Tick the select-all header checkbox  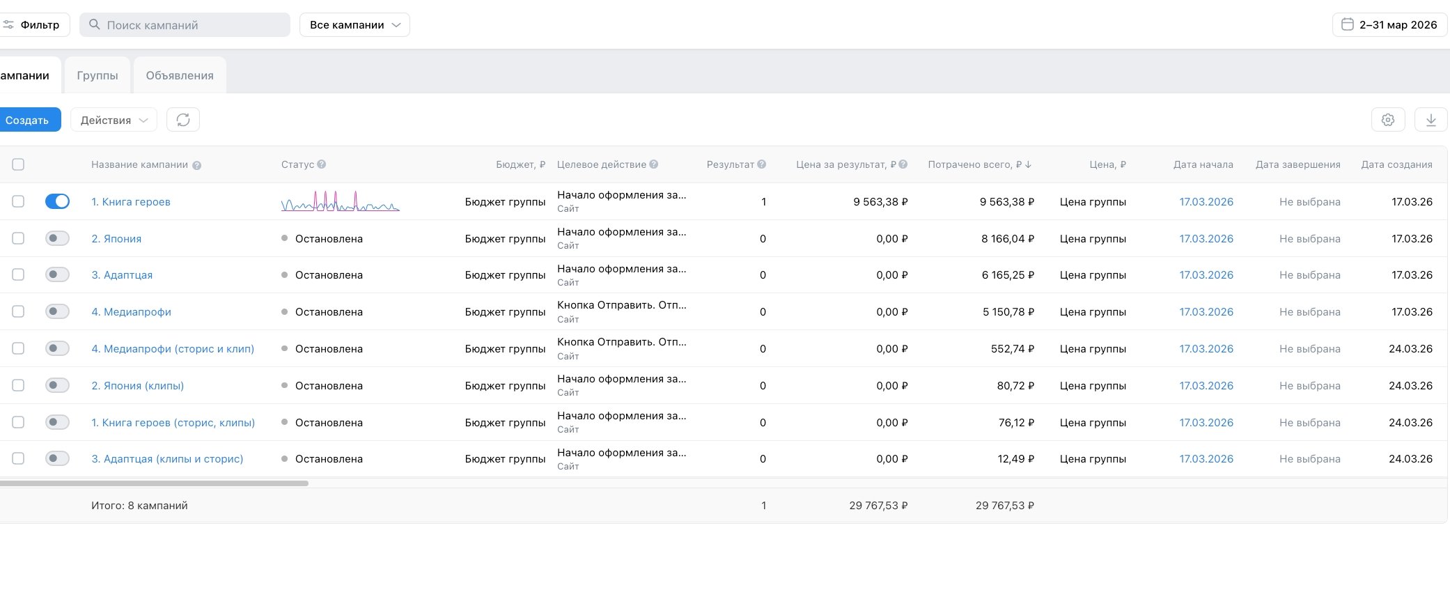coord(18,164)
